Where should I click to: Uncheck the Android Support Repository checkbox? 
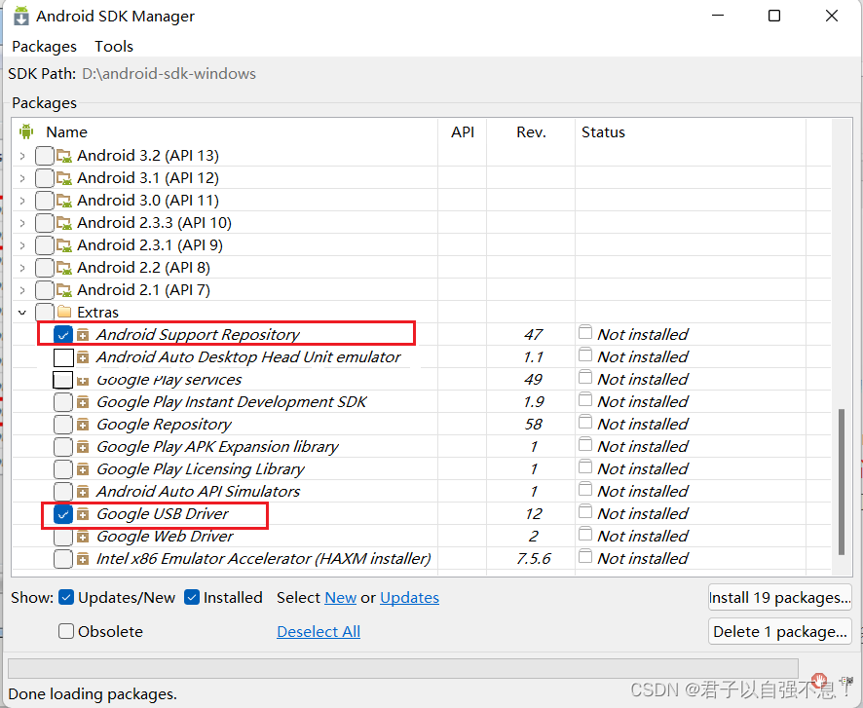[x=63, y=335]
